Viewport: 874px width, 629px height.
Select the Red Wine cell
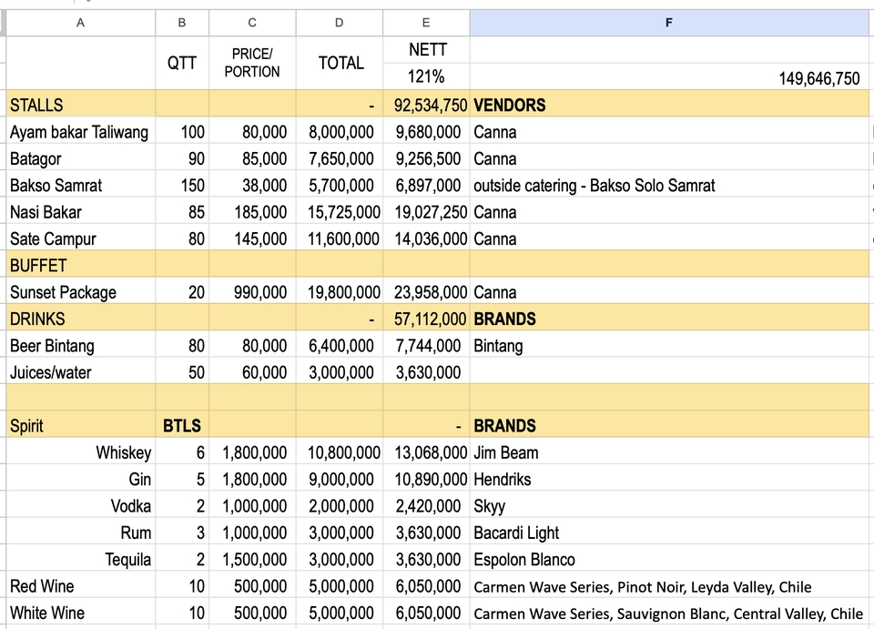[80, 585]
